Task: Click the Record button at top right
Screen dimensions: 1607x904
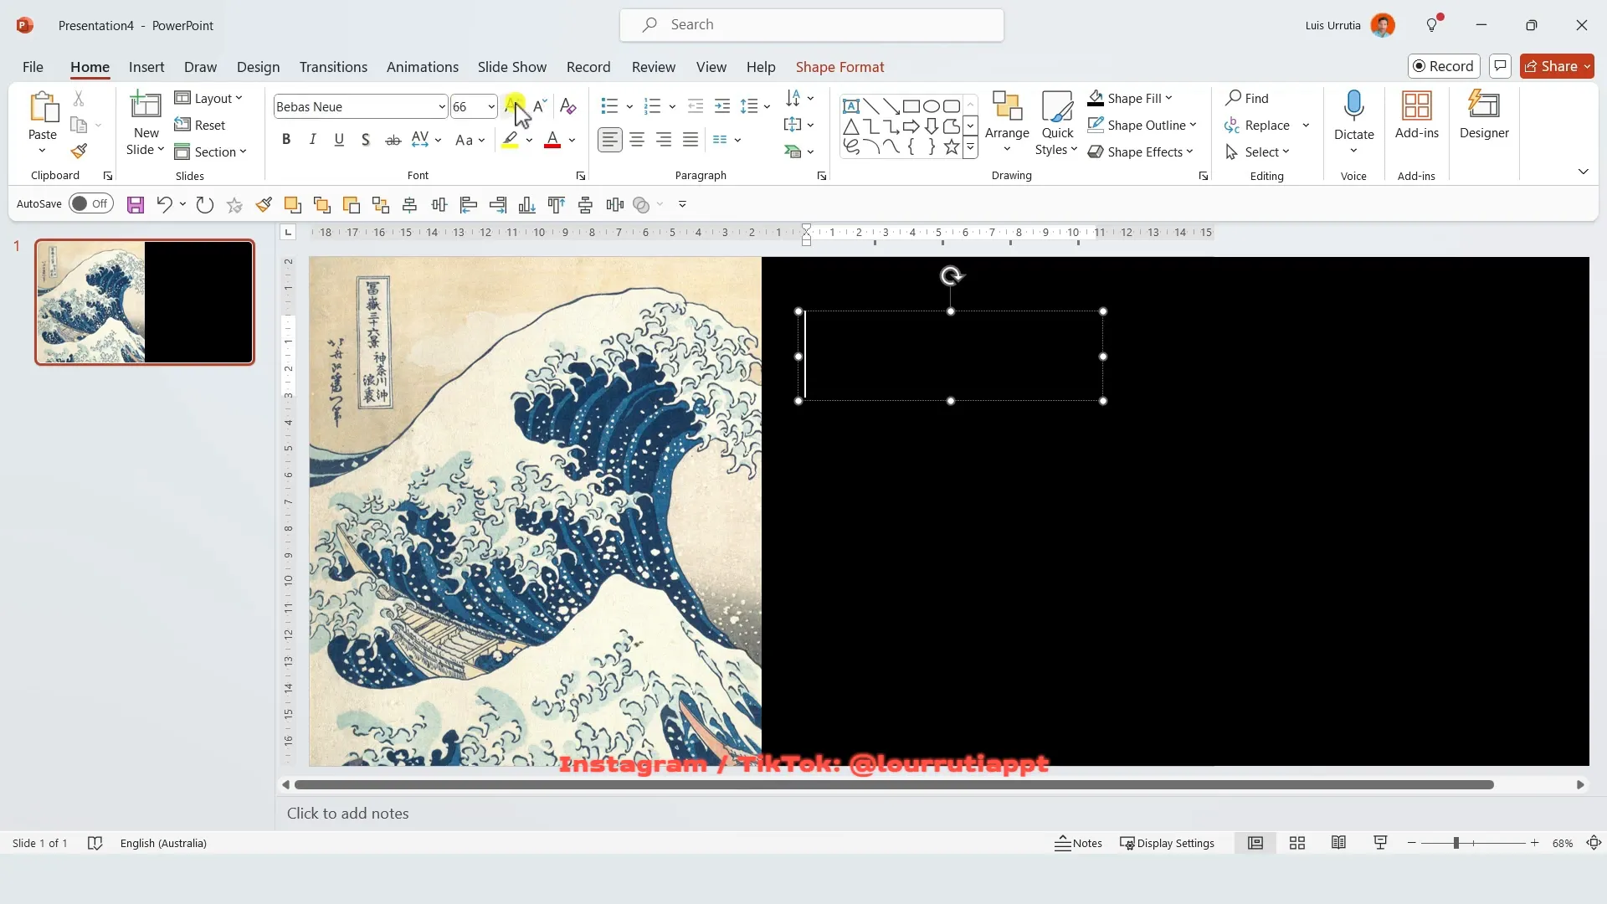Action: (1444, 66)
